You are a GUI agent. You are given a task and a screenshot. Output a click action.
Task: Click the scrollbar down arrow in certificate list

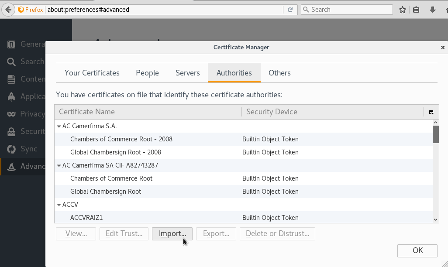coord(435,219)
